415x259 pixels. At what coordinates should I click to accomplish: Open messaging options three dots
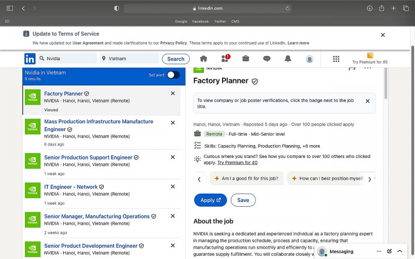pyautogui.click(x=379, y=251)
